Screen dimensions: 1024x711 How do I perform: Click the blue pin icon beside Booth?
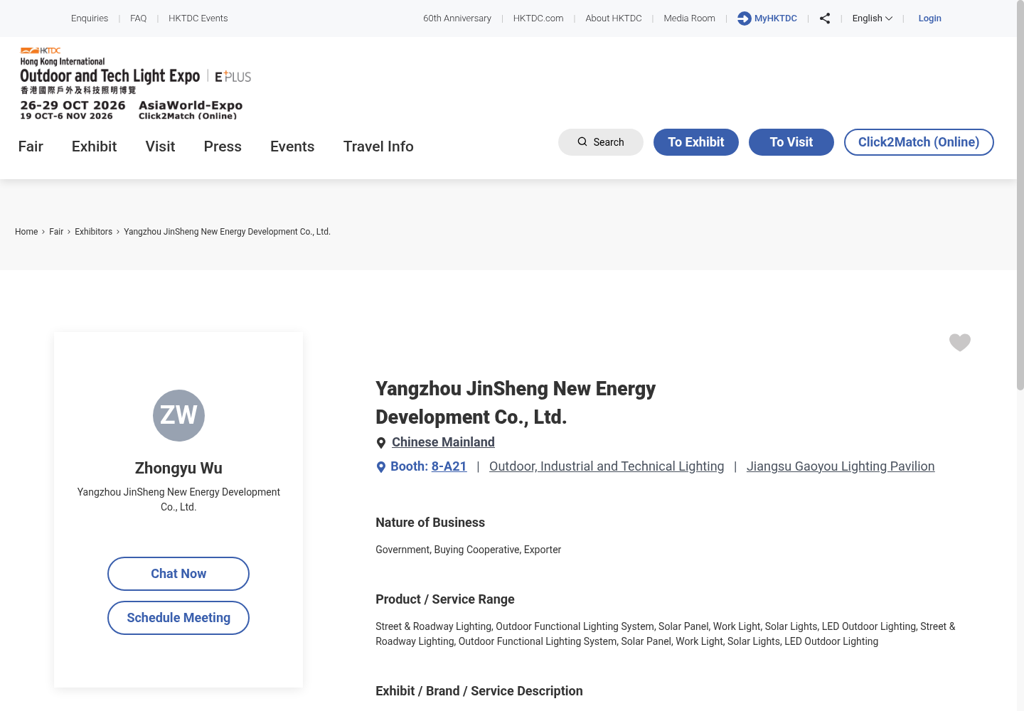pos(381,467)
